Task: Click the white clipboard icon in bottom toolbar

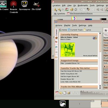Action: 65,93
